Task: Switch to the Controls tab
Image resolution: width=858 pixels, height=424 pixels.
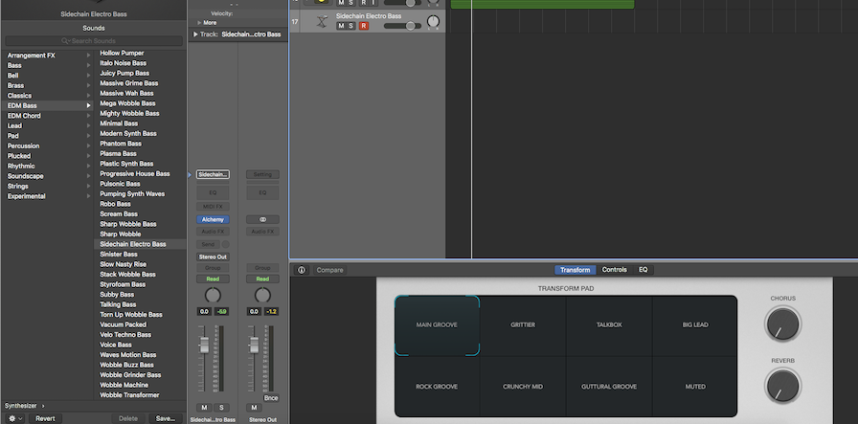Action: (x=615, y=270)
